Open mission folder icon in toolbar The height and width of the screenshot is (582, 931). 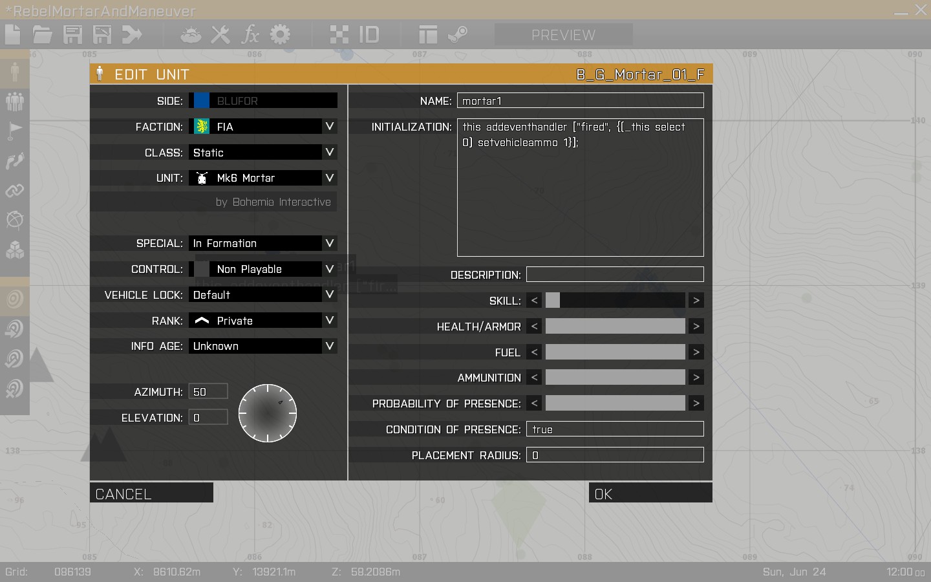pos(43,34)
